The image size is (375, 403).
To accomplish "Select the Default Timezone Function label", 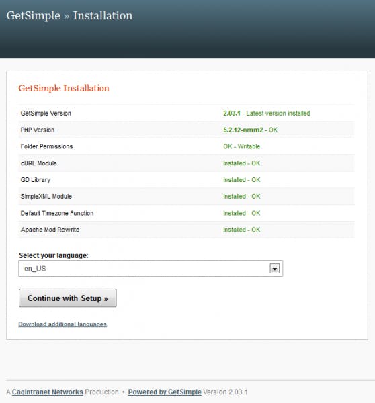I will [x=57, y=213].
